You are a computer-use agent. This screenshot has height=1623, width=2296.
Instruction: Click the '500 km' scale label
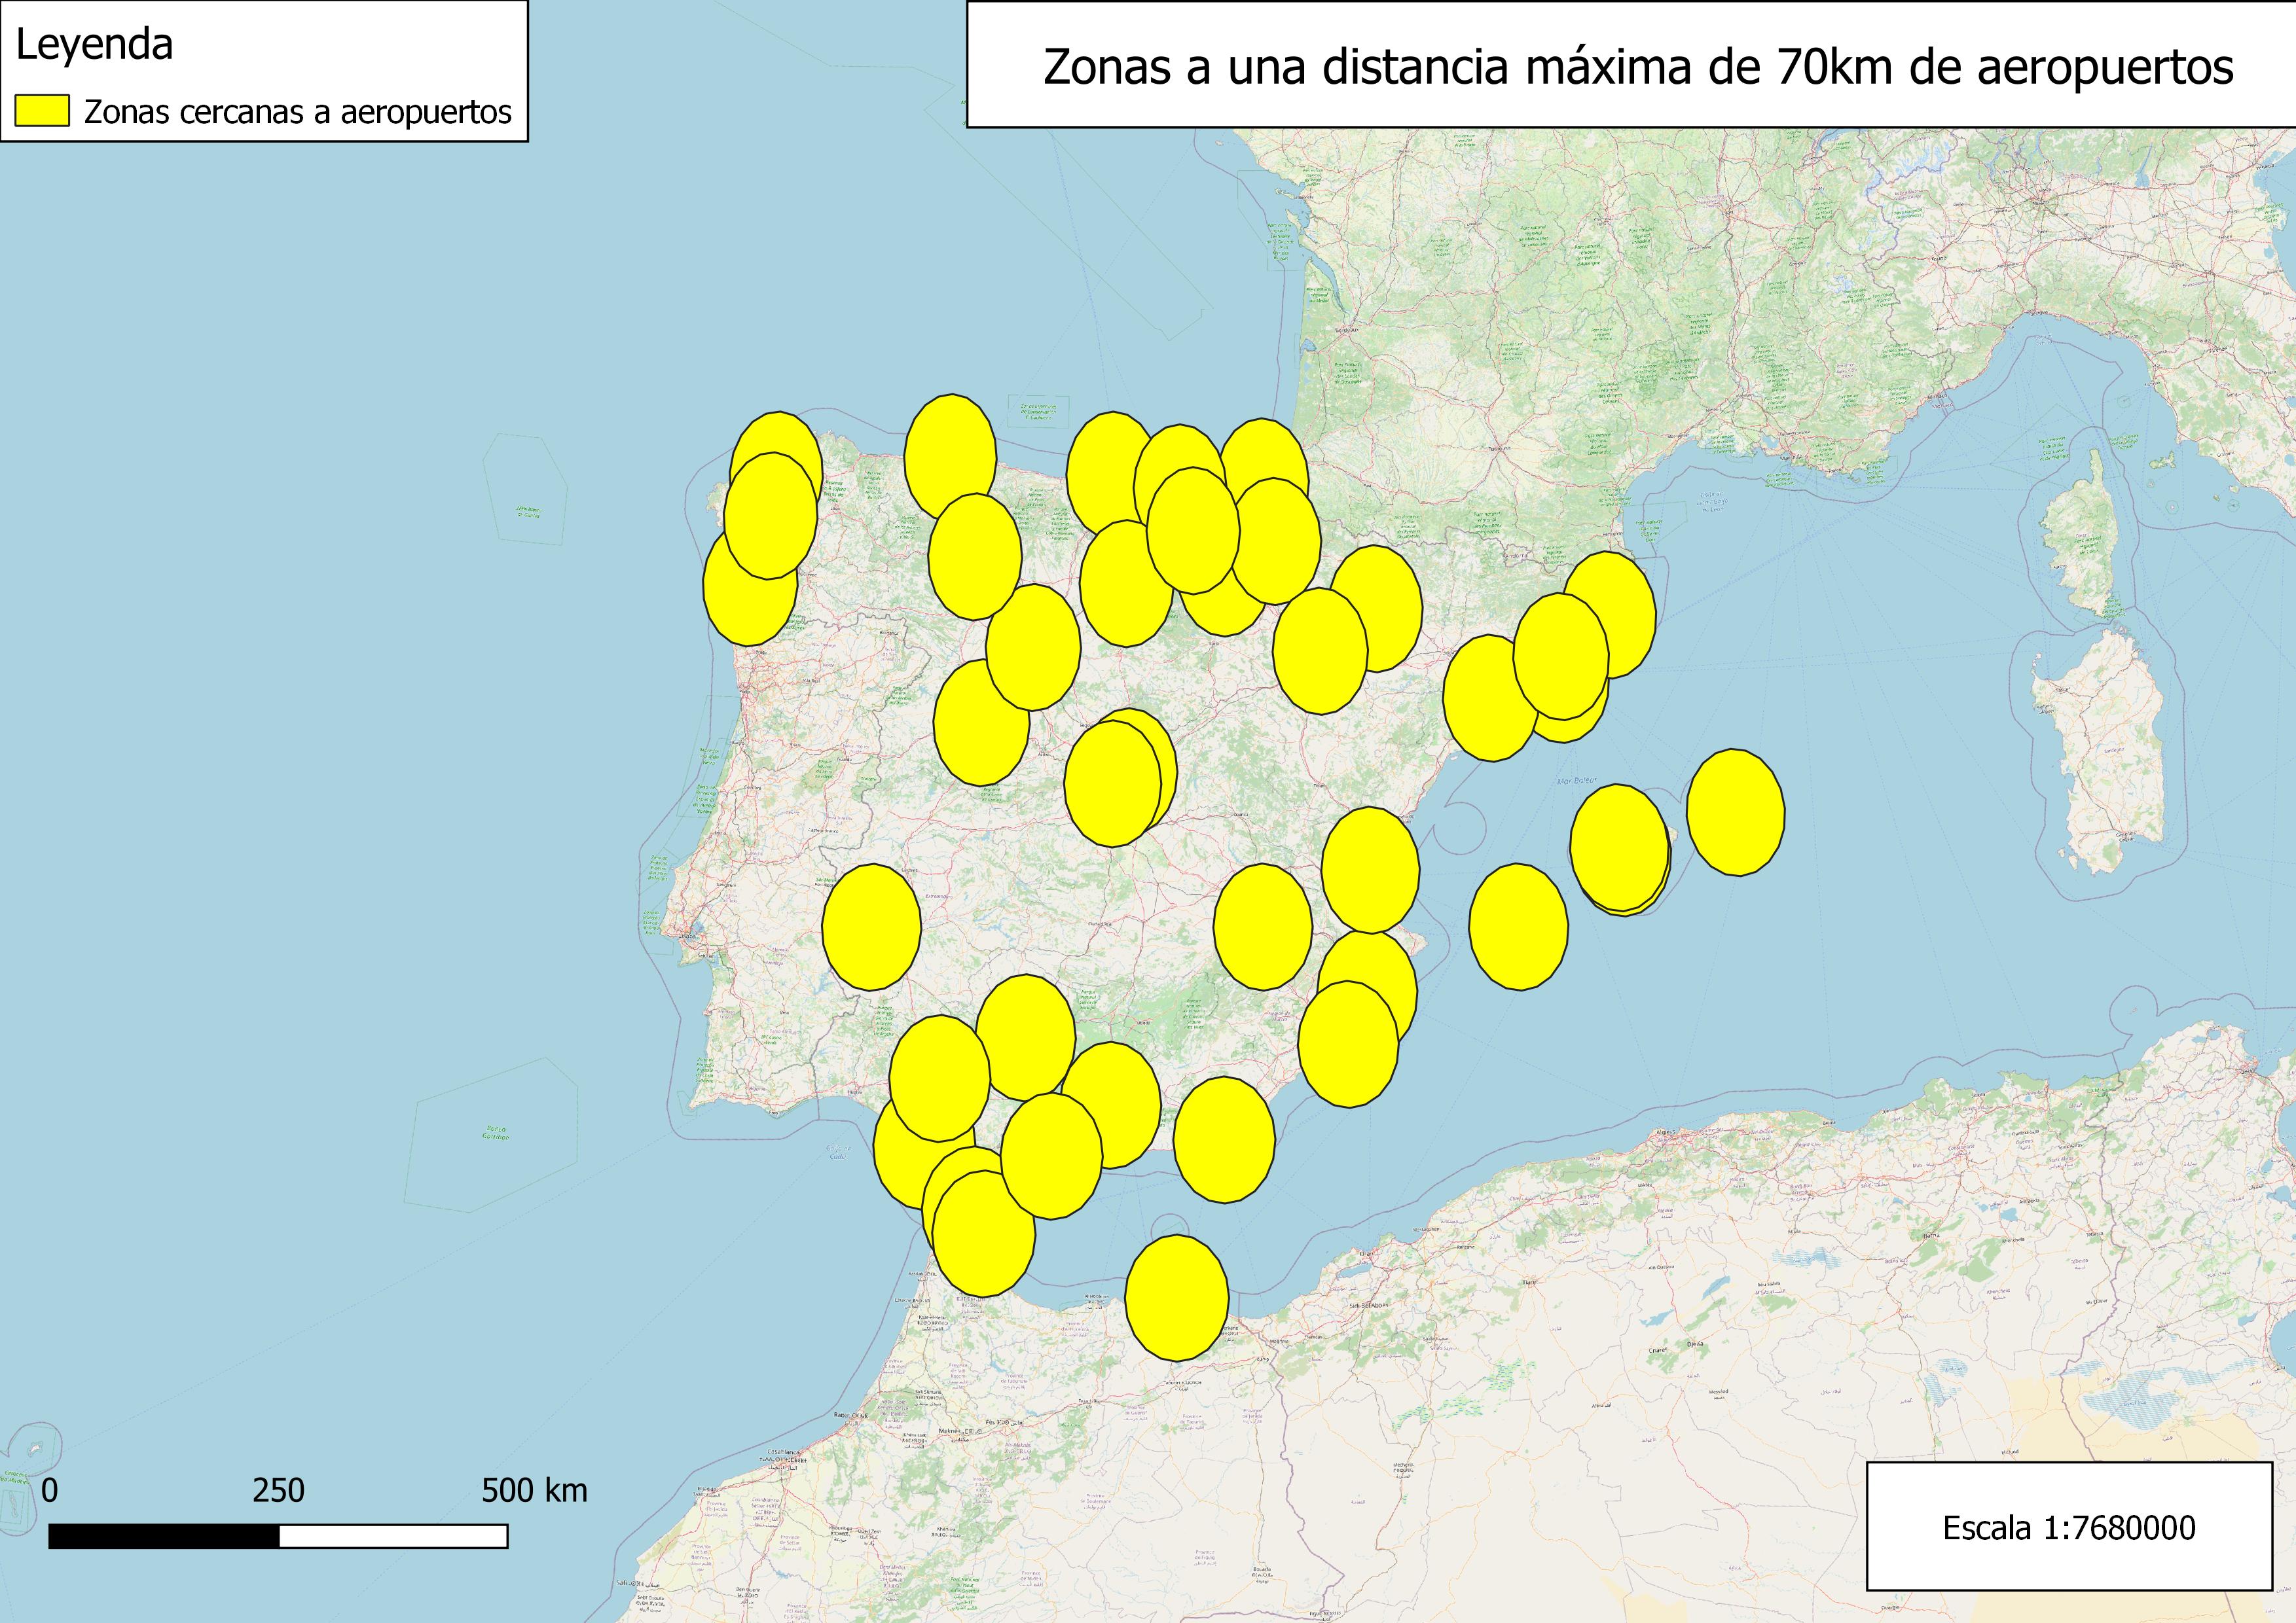[x=534, y=1491]
